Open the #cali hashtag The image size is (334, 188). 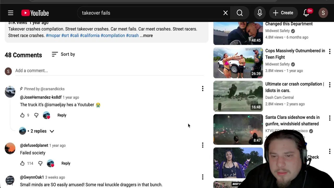click(74, 36)
